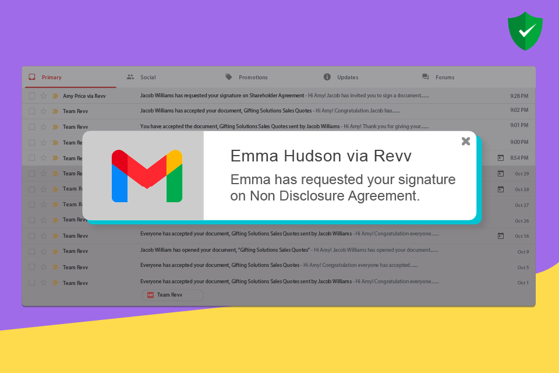Switch to the Social tab
Image resolution: width=559 pixels, height=373 pixels.
pos(148,77)
